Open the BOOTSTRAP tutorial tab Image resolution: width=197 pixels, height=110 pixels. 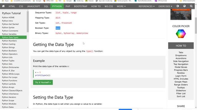81,6
